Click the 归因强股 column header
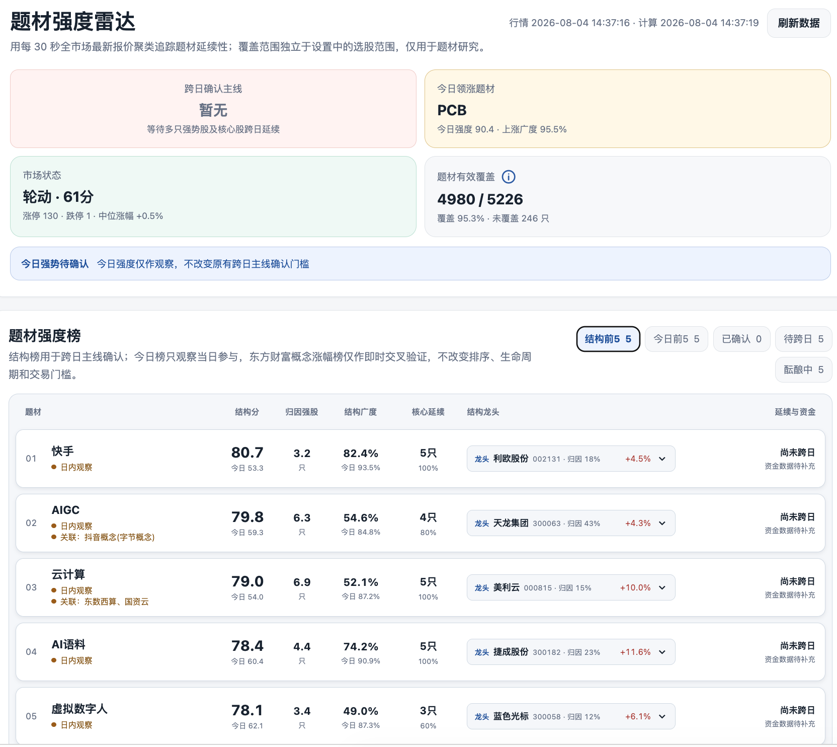The width and height of the screenshot is (837, 747). [302, 412]
